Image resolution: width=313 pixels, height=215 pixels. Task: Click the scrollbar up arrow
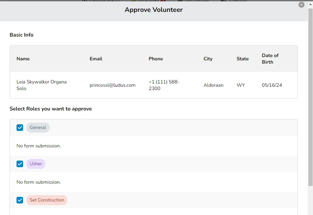coord(310,4)
